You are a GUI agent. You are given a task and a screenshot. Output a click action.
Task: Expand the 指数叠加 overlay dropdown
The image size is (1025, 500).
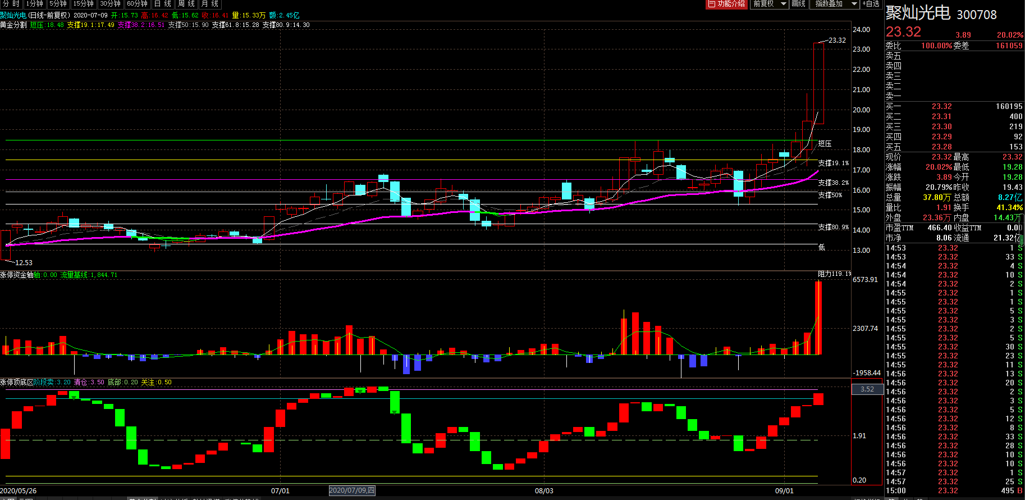(835, 4)
